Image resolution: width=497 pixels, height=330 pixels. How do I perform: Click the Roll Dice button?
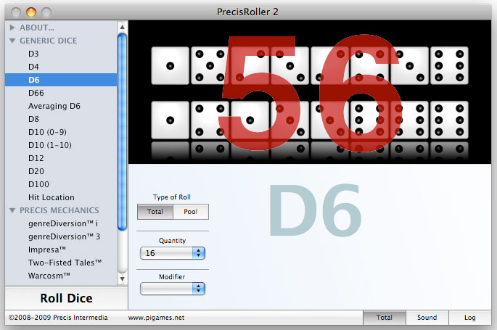click(66, 298)
